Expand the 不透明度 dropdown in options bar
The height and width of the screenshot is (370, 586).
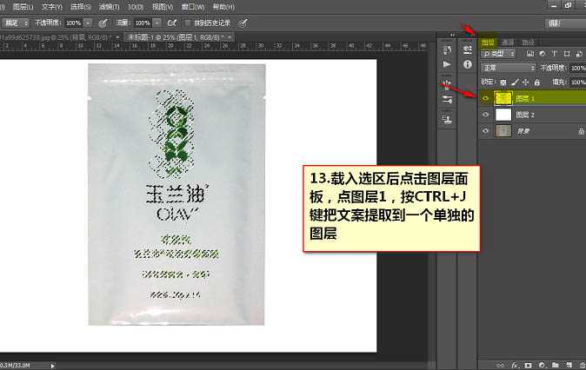pos(88,22)
